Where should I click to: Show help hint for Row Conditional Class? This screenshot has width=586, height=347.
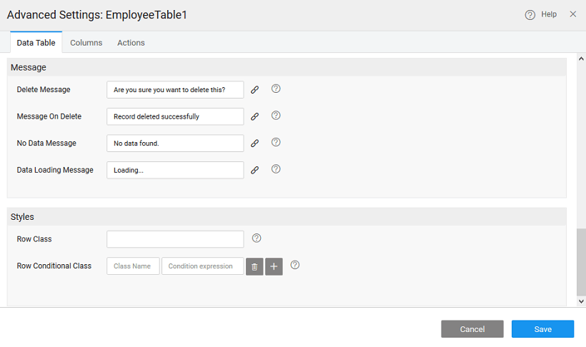pyautogui.click(x=294, y=265)
